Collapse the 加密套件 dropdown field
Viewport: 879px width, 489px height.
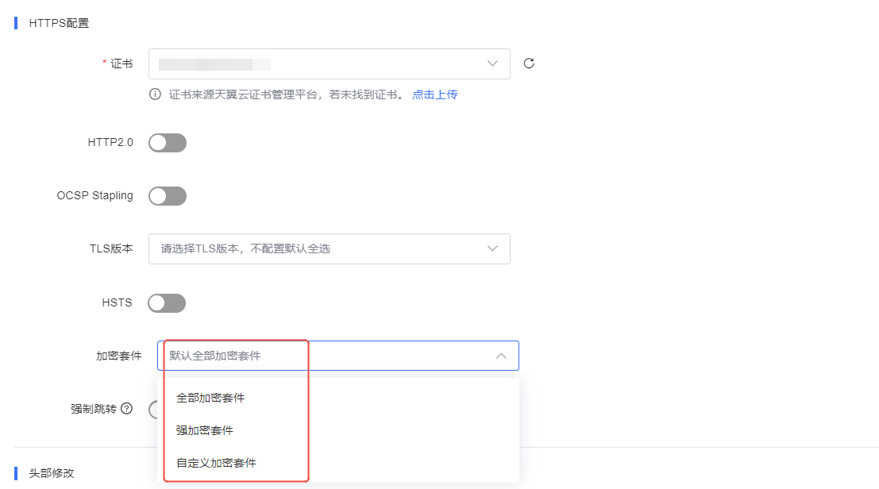coord(338,356)
